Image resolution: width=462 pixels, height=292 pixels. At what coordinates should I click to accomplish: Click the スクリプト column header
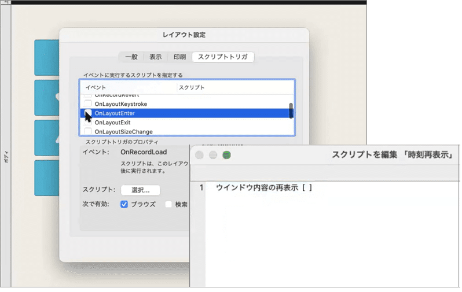(192, 87)
